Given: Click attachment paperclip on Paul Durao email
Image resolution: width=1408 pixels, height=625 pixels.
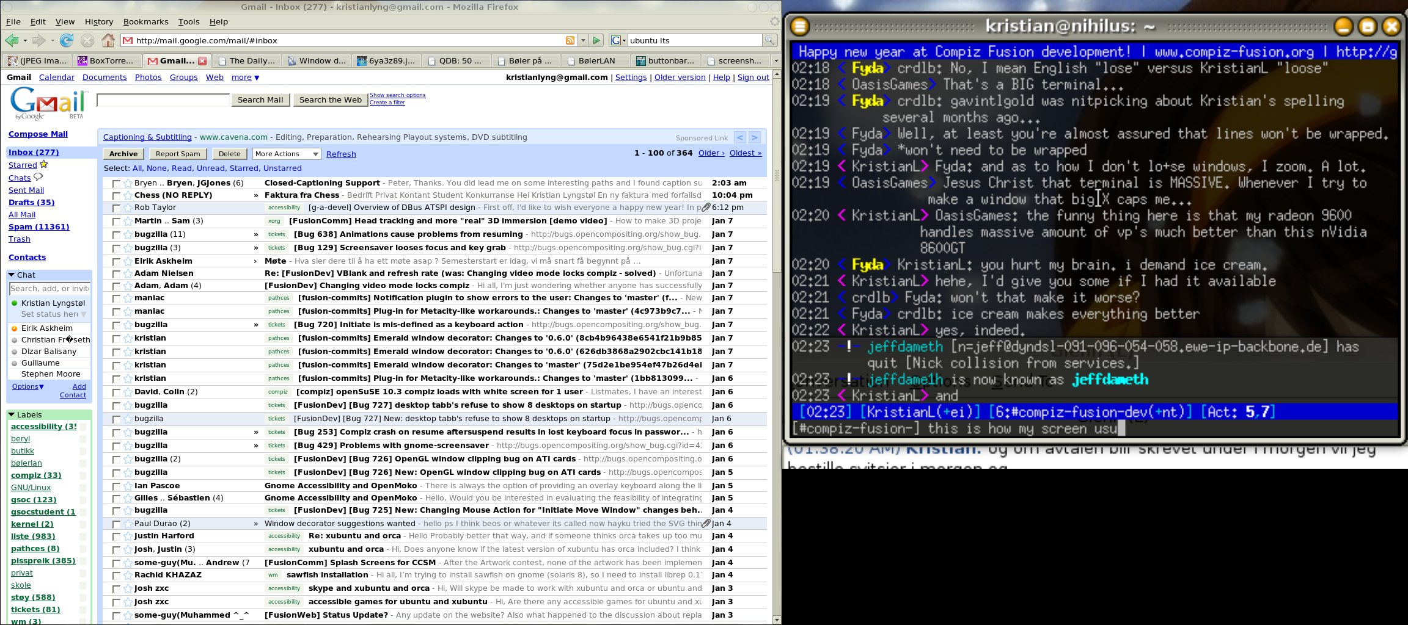Looking at the screenshot, I should tap(706, 524).
